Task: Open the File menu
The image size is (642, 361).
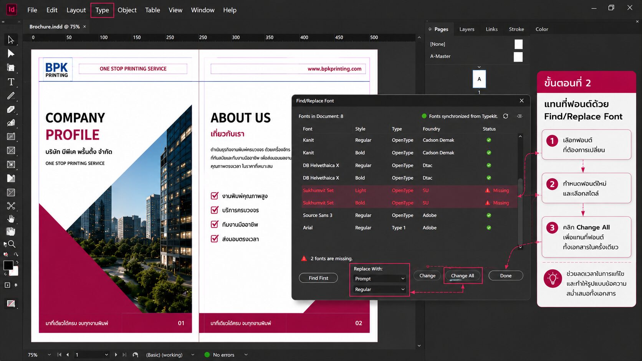Action: (32, 10)
